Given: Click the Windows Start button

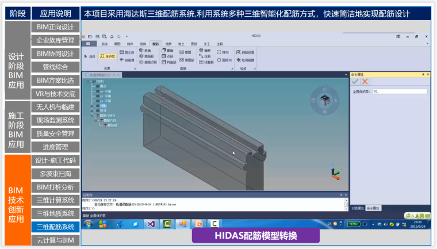Looking at the screenshot, I should pos(89,224).
